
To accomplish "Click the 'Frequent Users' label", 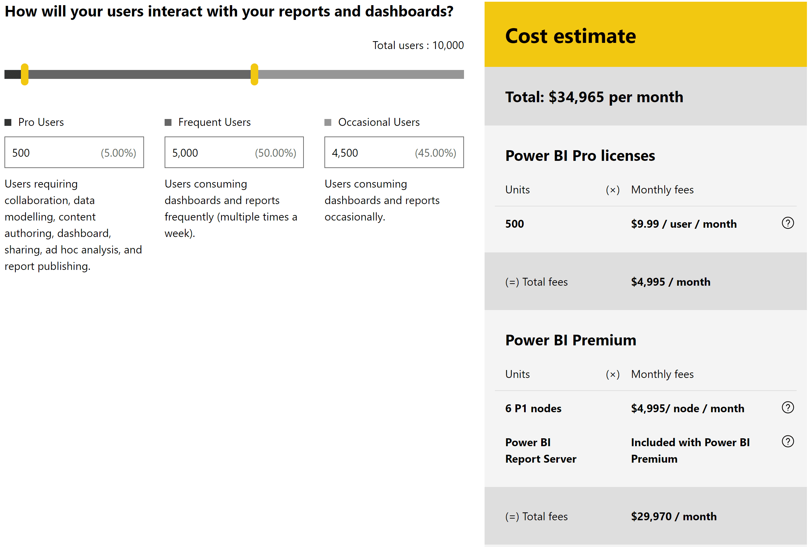I will pos(214,122).
